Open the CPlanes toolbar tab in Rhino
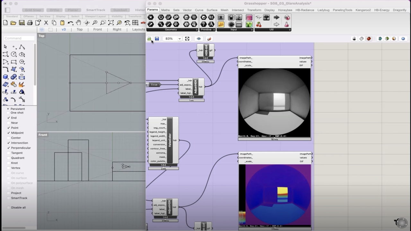The height and width of the screenshot is (231, 411). pyautogui.click(x=29, y=16)
